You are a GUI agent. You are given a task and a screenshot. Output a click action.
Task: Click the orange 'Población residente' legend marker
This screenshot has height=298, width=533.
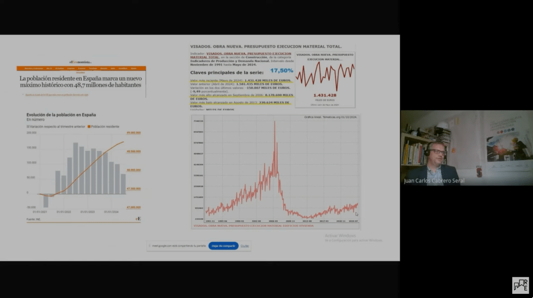pos(89,127)
